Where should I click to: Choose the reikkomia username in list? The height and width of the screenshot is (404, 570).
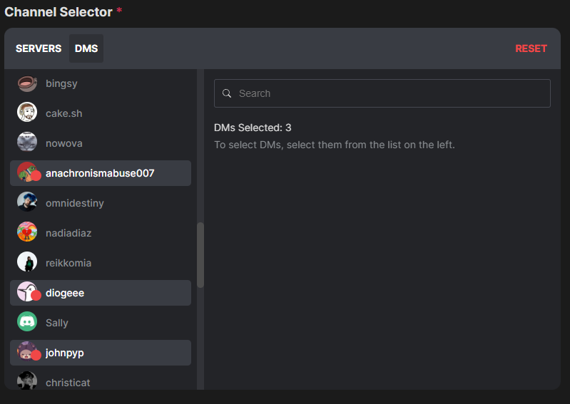tap(68, 263)
